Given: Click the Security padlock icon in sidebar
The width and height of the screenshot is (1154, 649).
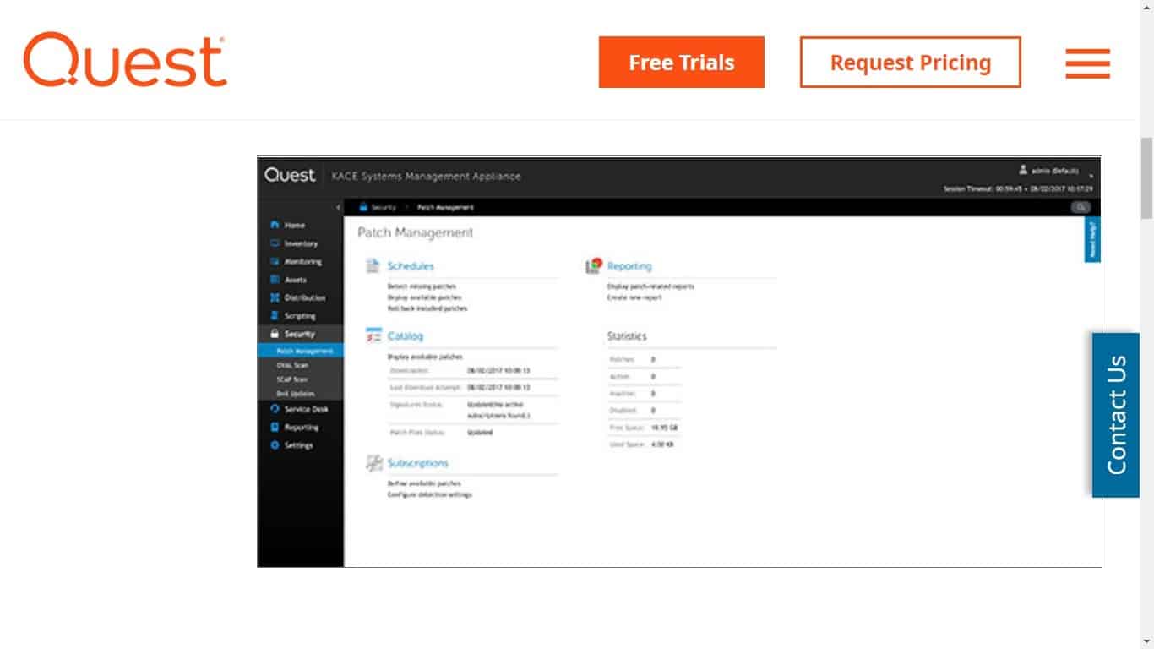Looking at the screenshot, I should click(275, 334).
